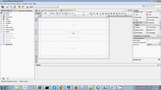The height and width of the screenshot is (90, 161).
Task: Open the Window menu
Action: coord(25,4)
